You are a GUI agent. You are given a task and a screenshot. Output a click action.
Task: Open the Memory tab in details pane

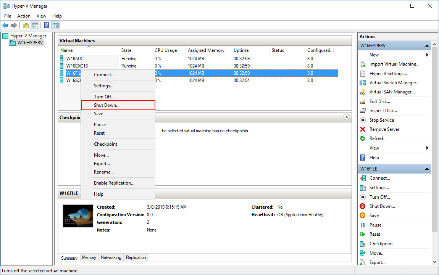coord(89,257)
